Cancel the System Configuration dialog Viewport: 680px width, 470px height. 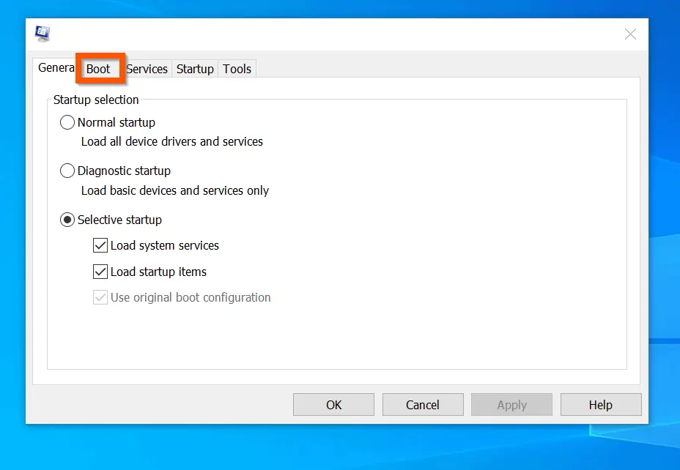pyautogui.click(x=423, y=404)
